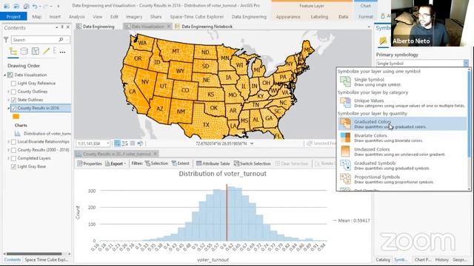The image size is (474, 266).
Task: Open Distribution of voter_turnout chart icon
Action: click(18, 133)
